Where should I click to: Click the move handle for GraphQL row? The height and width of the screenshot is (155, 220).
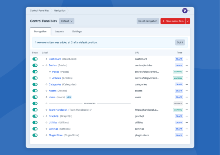46,116
